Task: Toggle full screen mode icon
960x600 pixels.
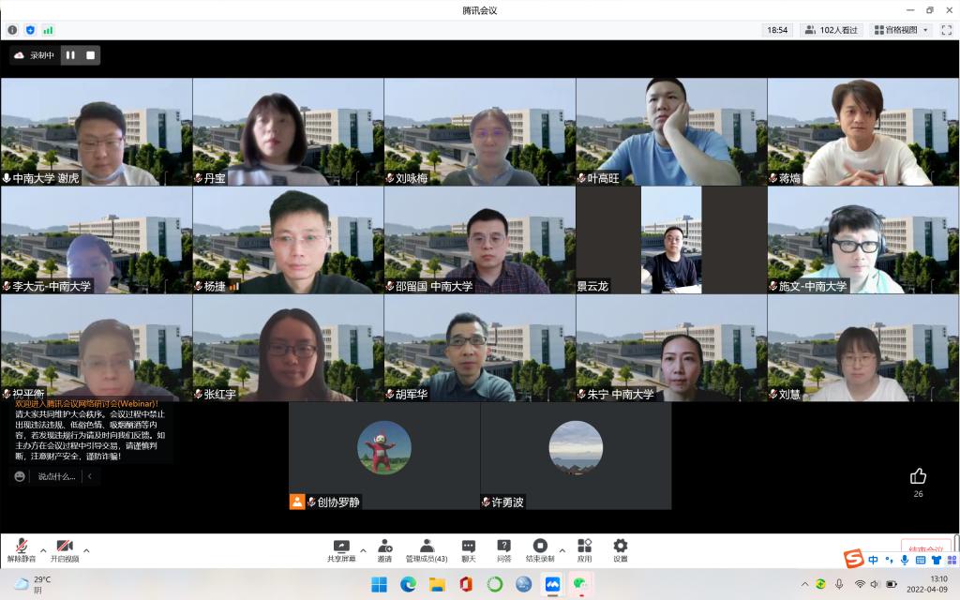Action: [x=946, y=30]
